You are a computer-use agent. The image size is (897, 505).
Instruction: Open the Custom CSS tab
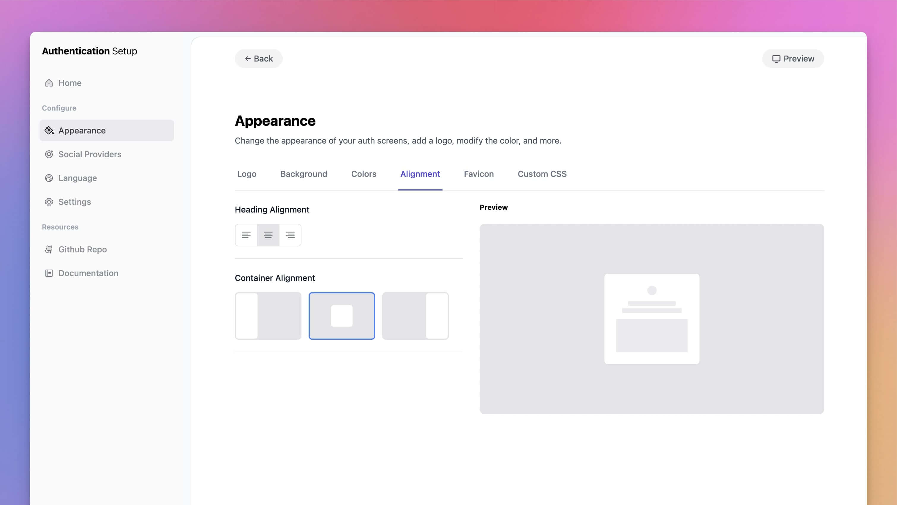(x=542, y=174)
